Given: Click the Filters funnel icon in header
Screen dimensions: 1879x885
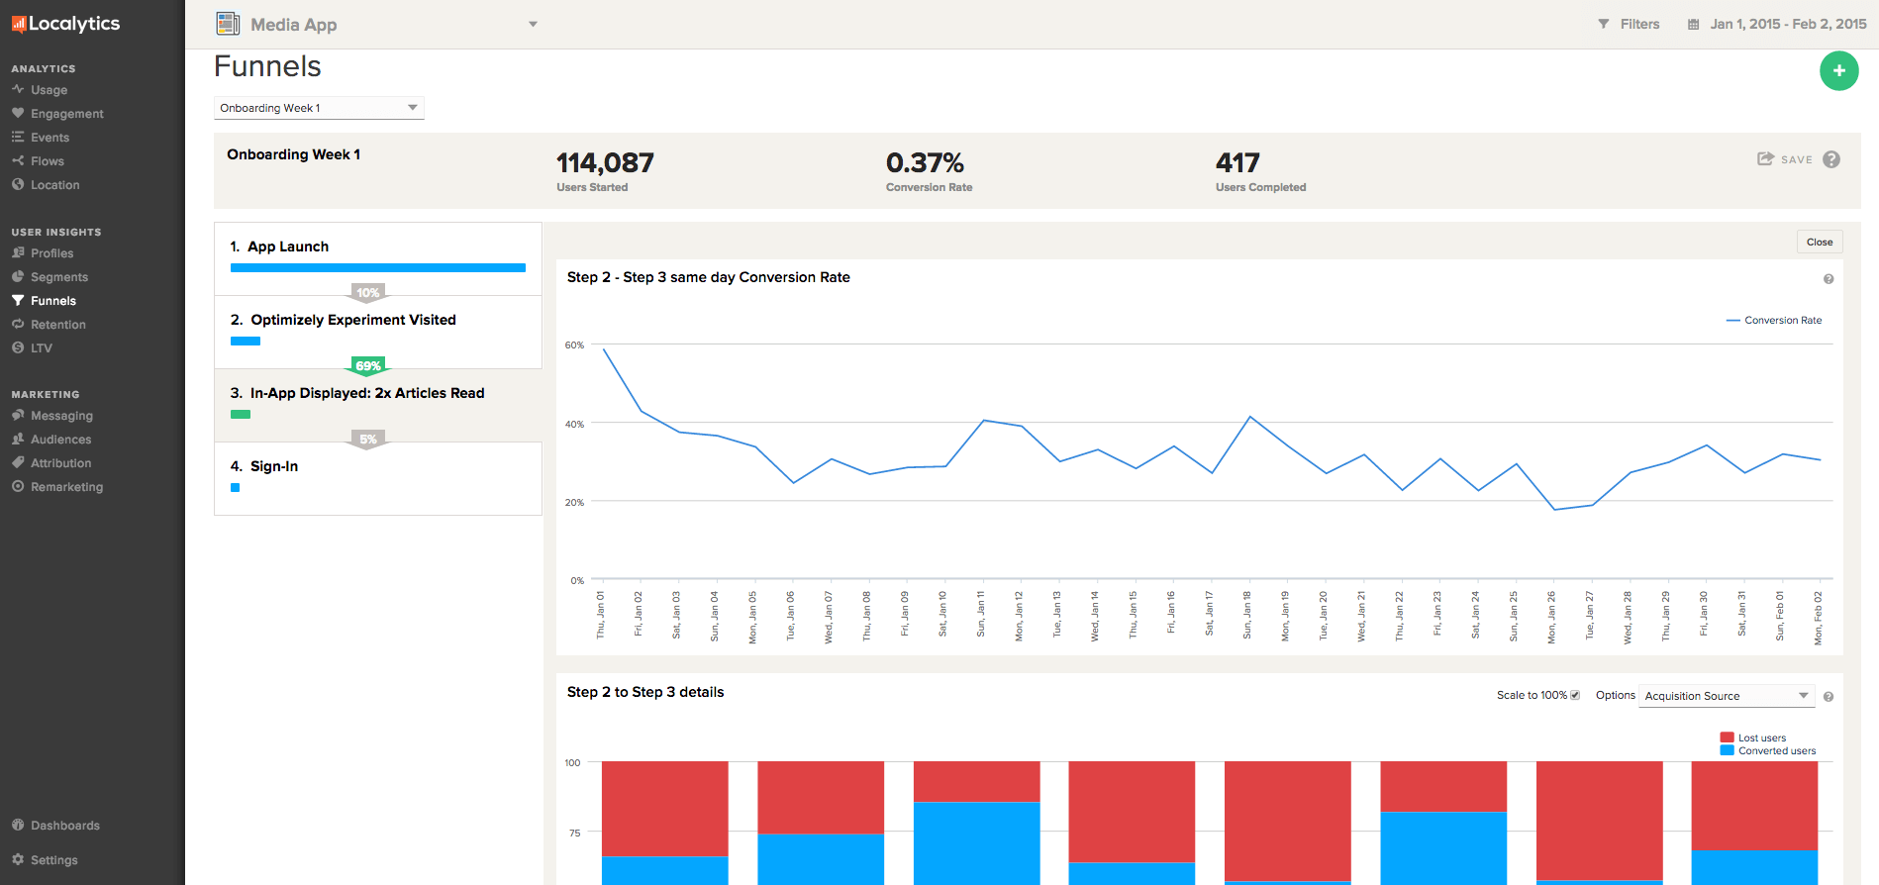Looking at the screenshot, I should point(1604,24).
